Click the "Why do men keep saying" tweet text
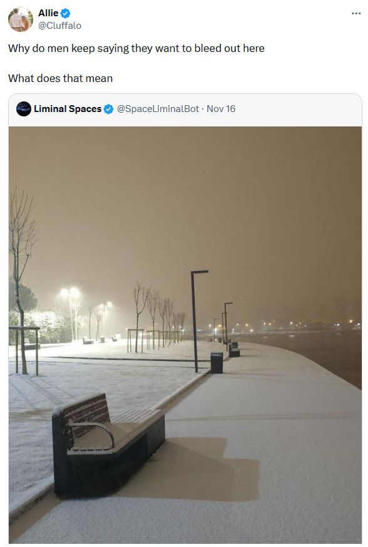This screenshot has height=547, width=368. 136,48
